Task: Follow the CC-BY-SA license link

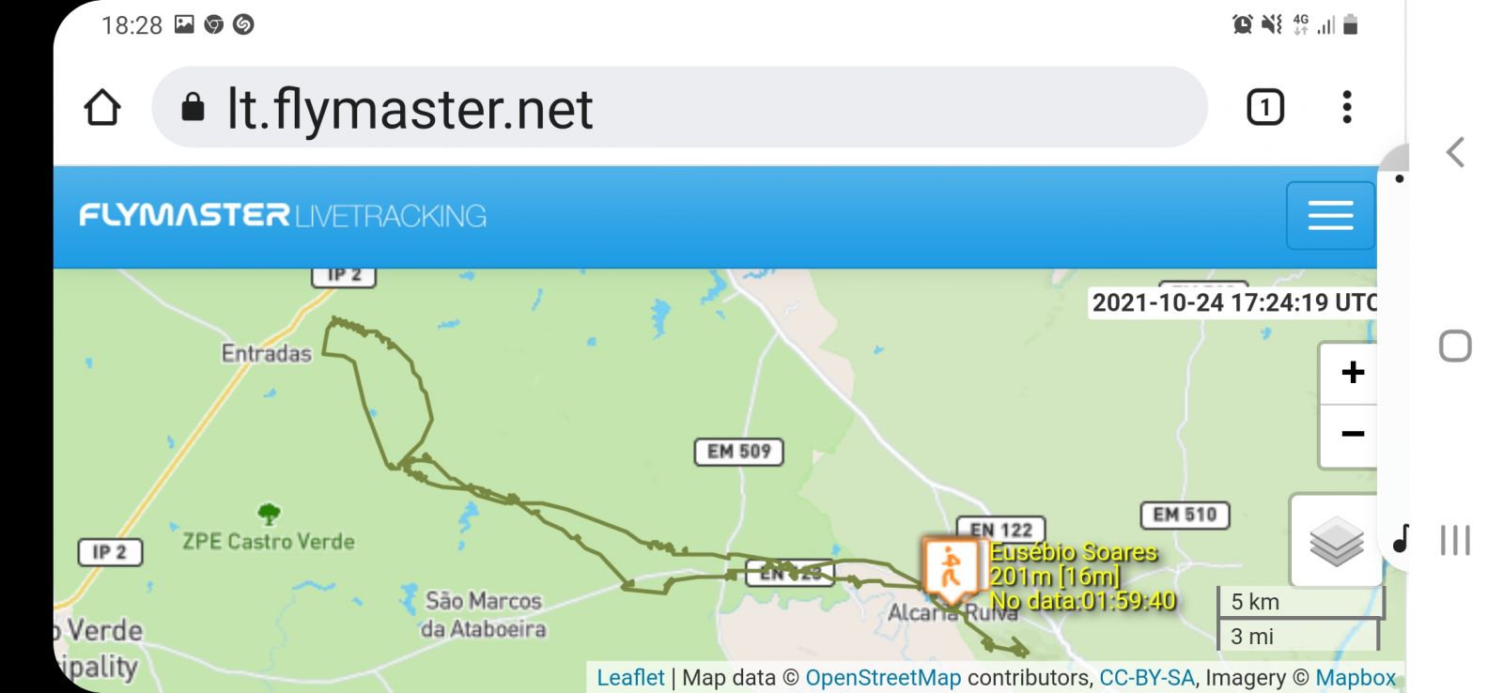Action: tap(1147, 677)
